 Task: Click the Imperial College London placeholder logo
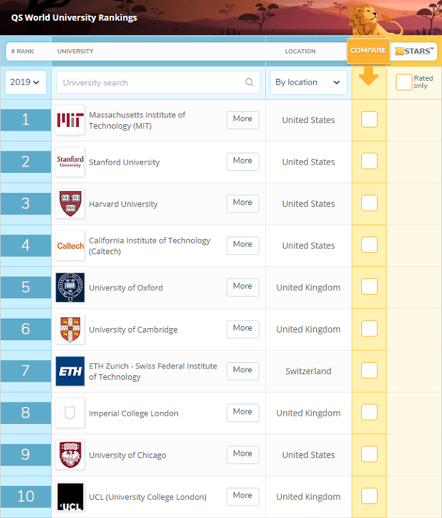point(70,413)
